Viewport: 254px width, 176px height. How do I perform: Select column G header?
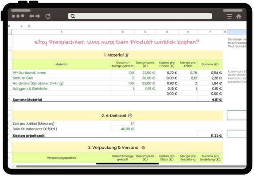225,32
